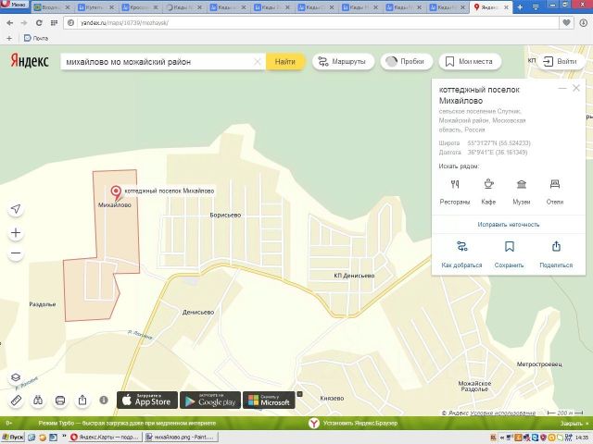Click the Исправить неточность link
Viewport: 593px width, 444px height.
pos(509,225)
